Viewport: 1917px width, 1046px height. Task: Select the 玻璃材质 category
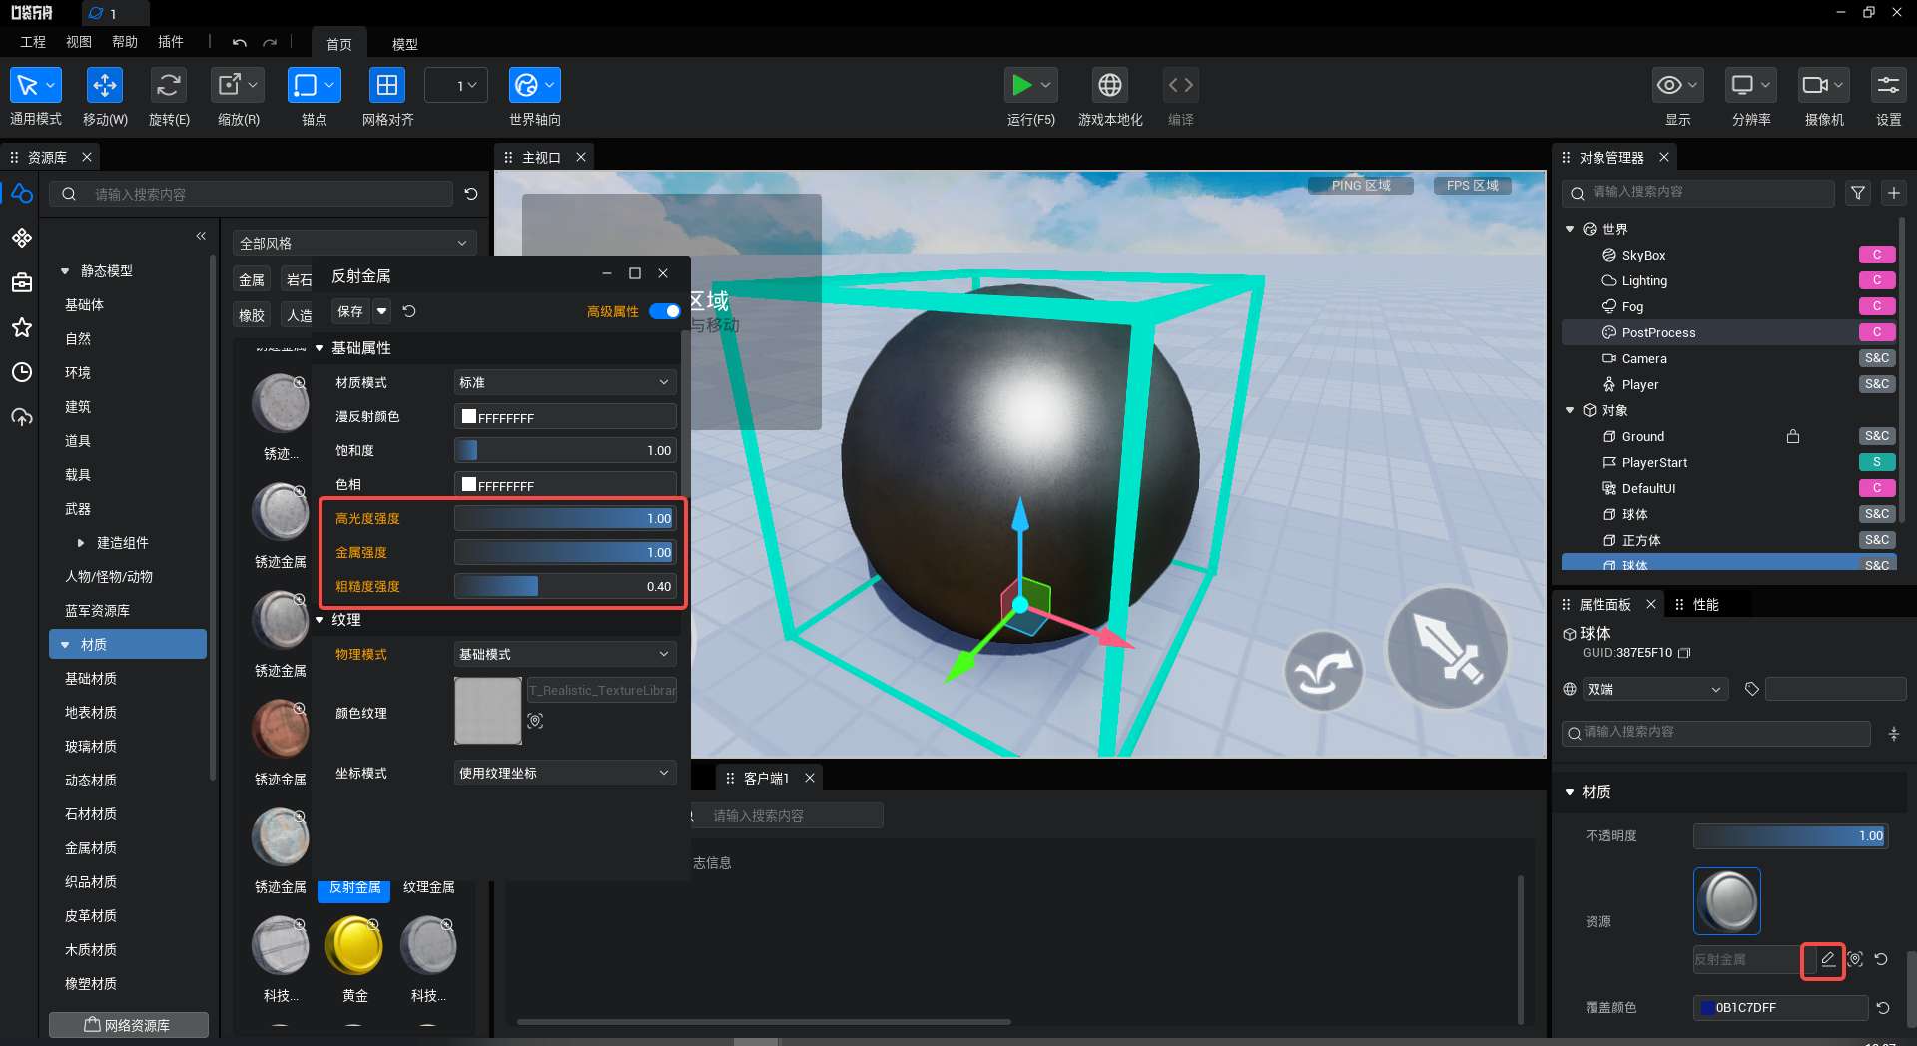click(91, 747)
